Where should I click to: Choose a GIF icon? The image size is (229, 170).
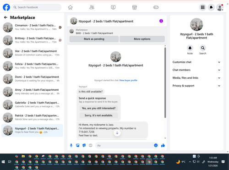point(91,145)
